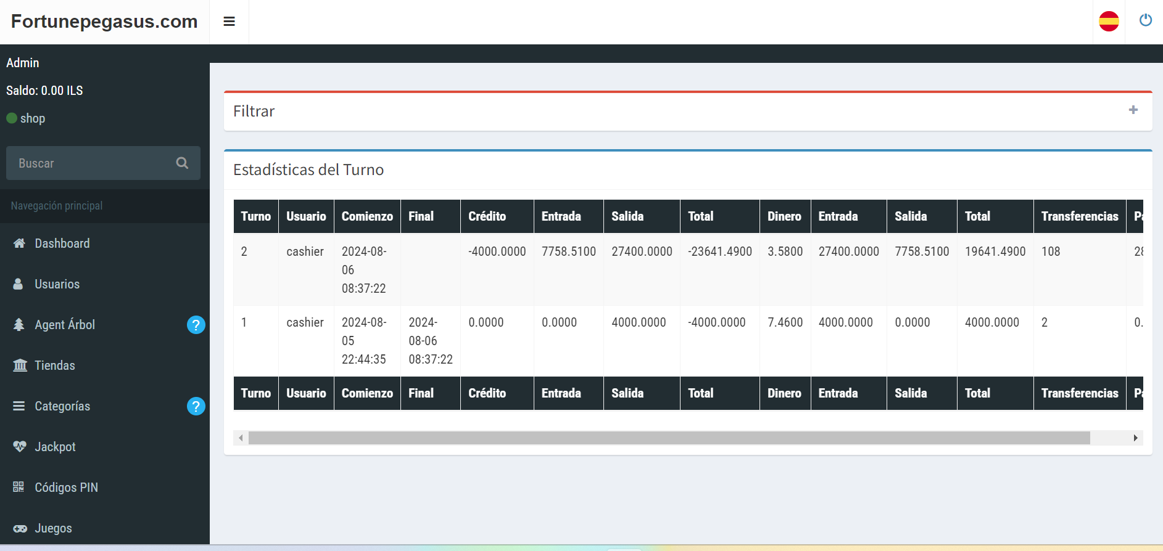
Task: Open the Usuarios menu item
Action: [105, 284]
